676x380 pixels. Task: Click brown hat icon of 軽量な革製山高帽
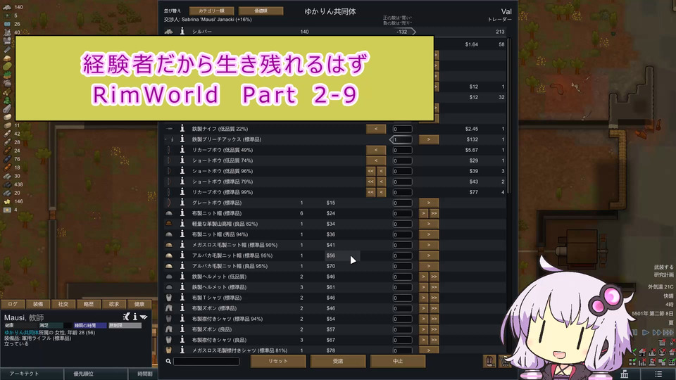coord(169,224)
